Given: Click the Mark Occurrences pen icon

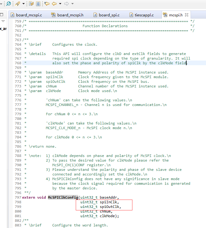Looking at the screenshot, I should (18, 3).
